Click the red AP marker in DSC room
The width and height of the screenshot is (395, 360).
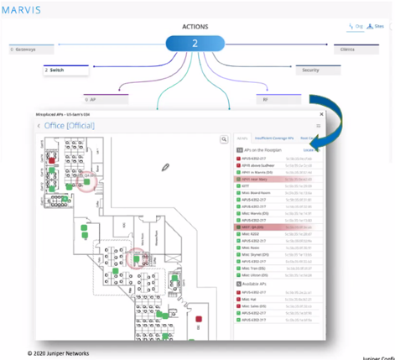point(199,319)
